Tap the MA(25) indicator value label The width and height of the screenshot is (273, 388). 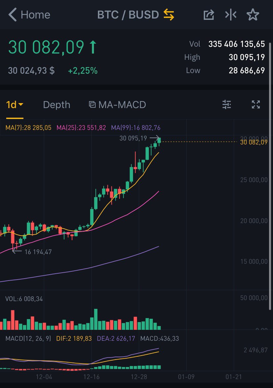pyautogui.click(x=81, y=128)
